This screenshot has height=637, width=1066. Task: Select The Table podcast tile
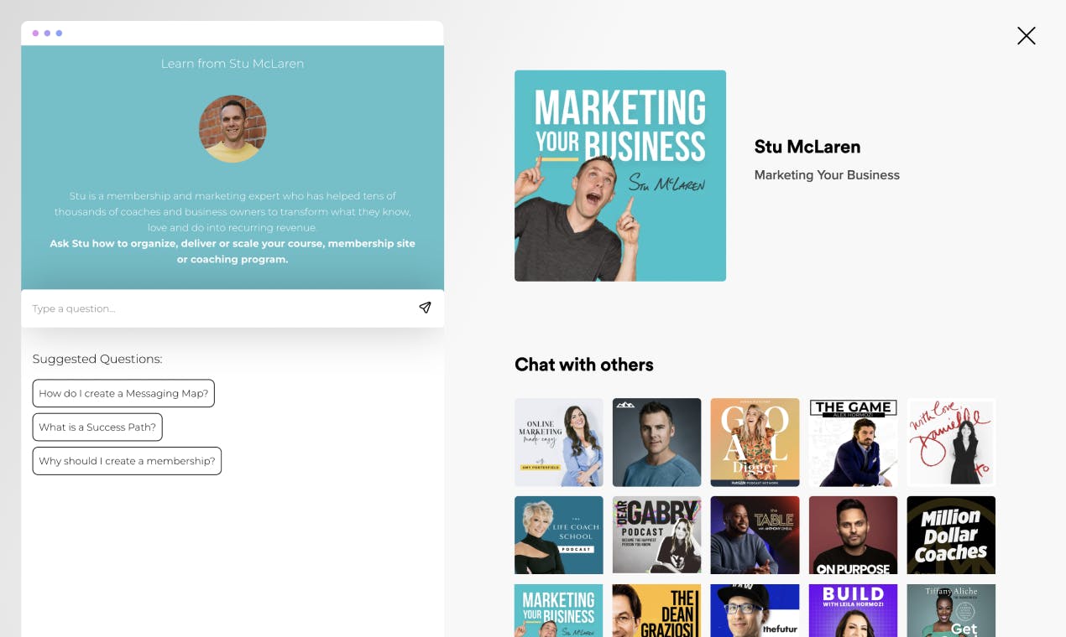[x=755, y=536]
